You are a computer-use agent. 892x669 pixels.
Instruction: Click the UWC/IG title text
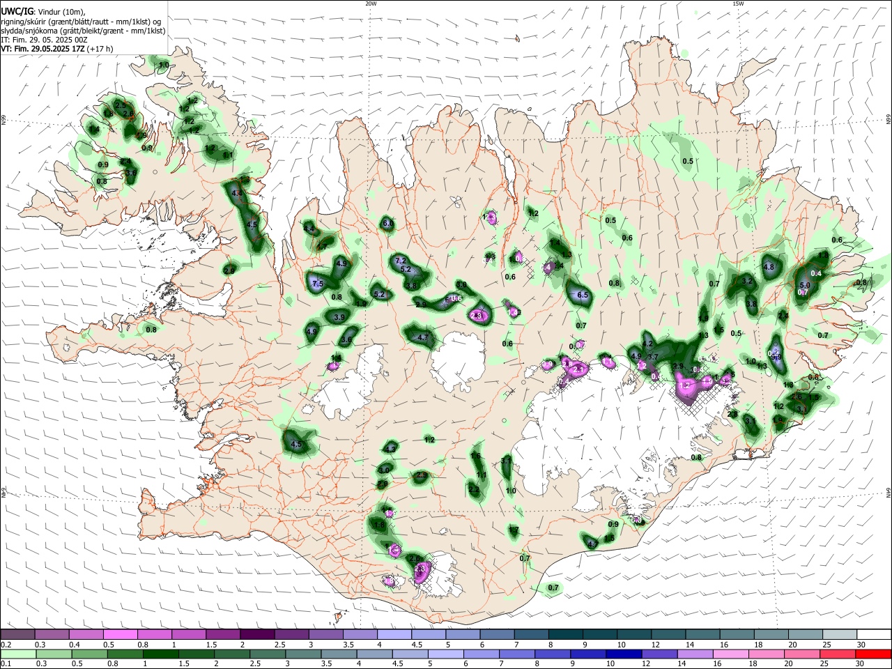click(x=17, y=11)
